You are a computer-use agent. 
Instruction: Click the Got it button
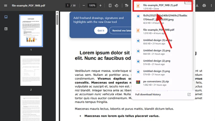point(101,30)
